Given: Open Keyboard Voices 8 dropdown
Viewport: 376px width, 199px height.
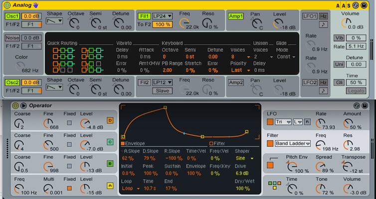Looking at the screenshot, I should tap(240, 57).
